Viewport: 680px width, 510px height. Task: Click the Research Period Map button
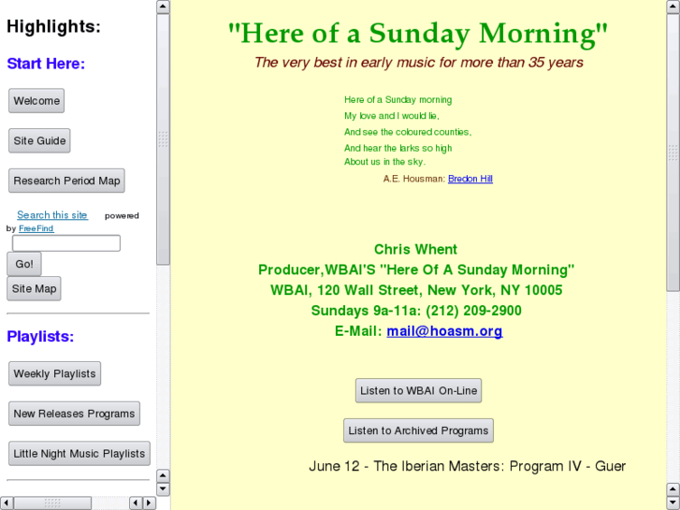[x=66, y=181]
